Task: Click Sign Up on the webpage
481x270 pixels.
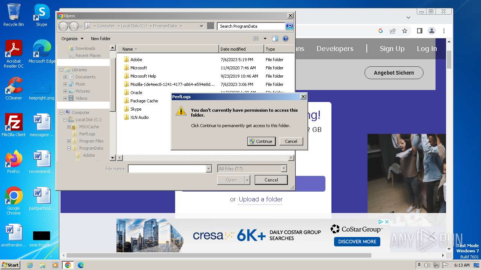Action: coord(392,49)
